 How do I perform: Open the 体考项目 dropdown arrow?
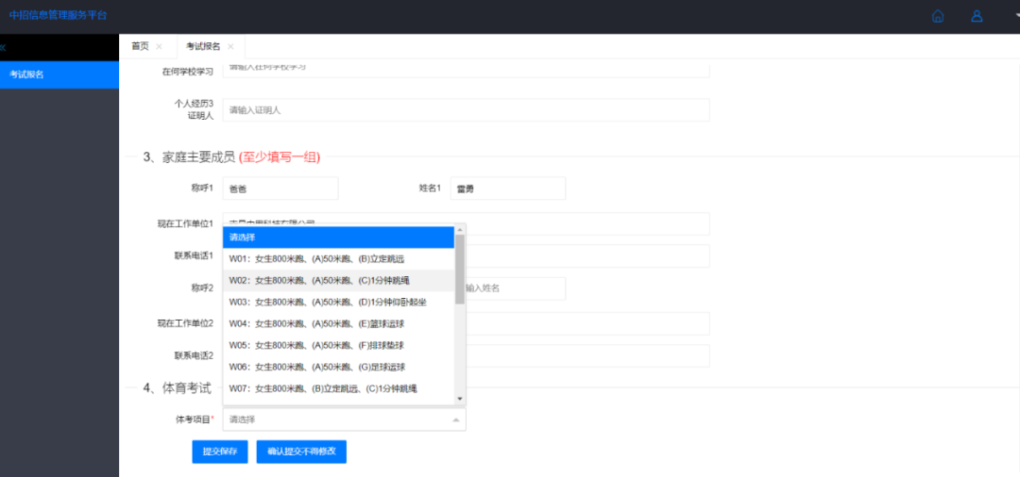(455, 419)
